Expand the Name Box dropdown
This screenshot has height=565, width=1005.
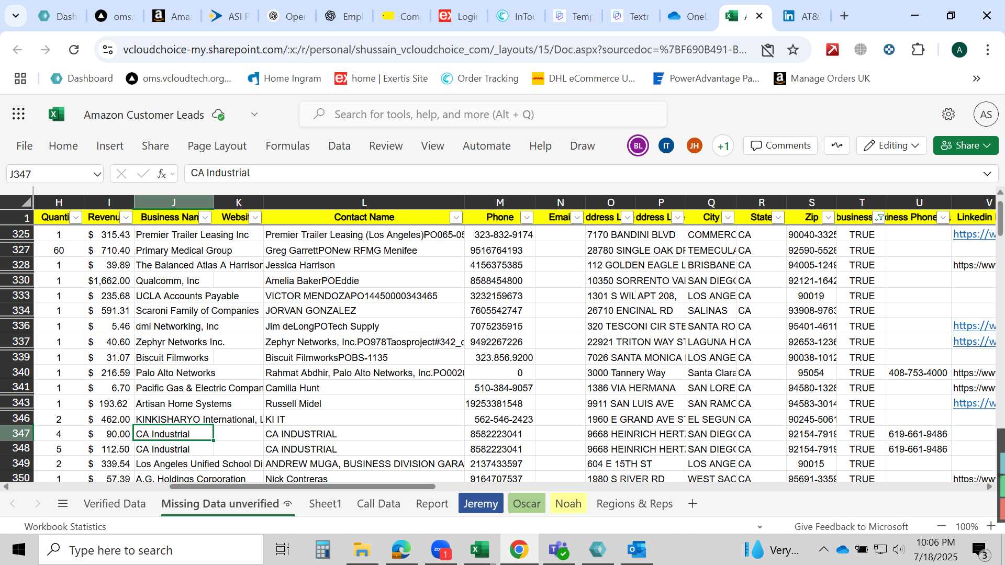(x=97, y=174)
